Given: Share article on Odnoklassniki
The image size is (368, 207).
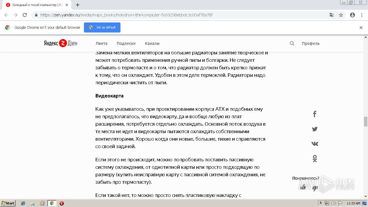Looking at the screenshot, I should [315, 159].
